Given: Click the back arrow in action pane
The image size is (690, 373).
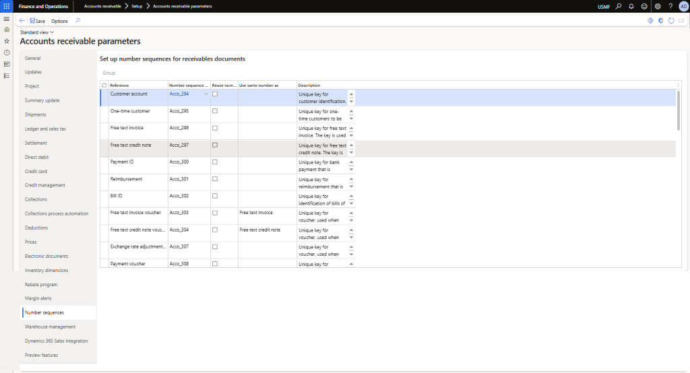Looking at the screenshot, I should 22,21.
